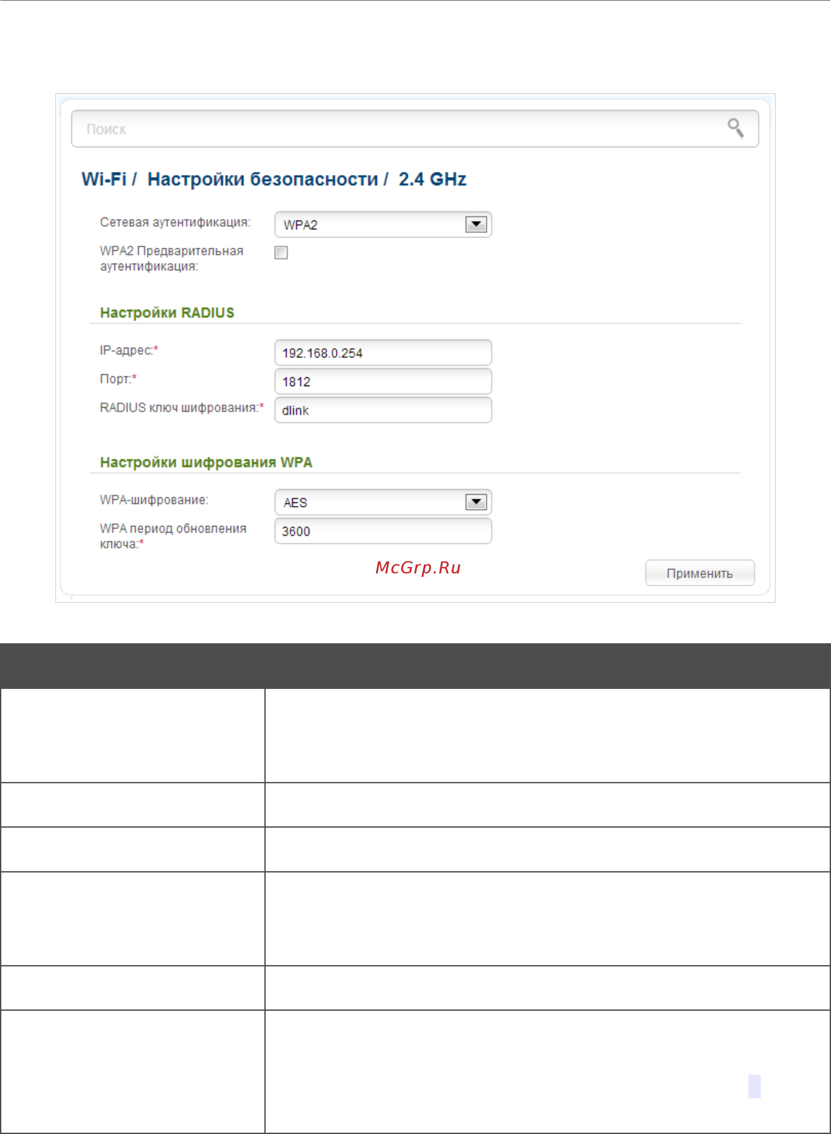The width and height of the screenshot is (831, 1134).
Task: Click Настройки безопасности breadcrumb
Action: (263, 179)
